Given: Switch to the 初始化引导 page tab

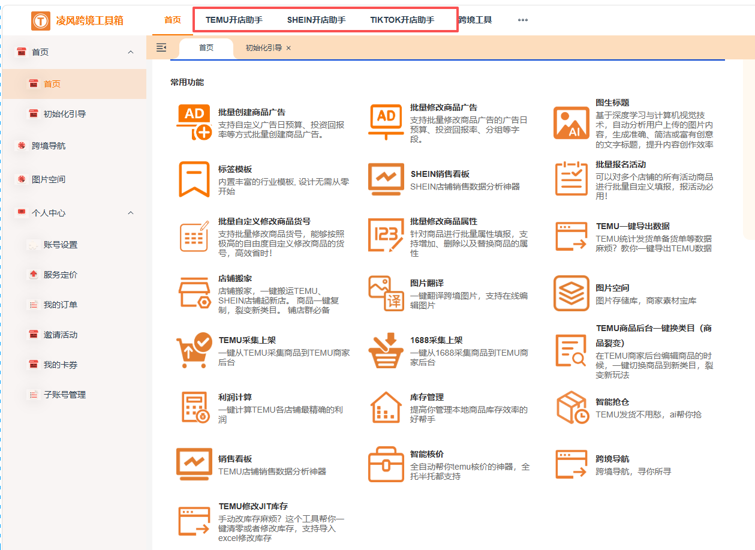Looking at the screenshot, I should point(263,48).
